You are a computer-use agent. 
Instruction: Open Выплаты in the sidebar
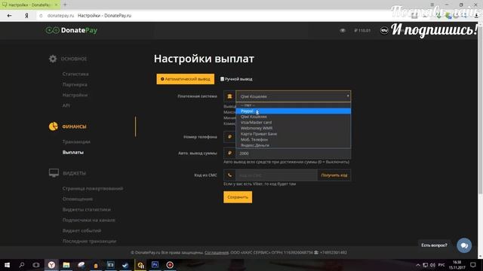[73, 152]
